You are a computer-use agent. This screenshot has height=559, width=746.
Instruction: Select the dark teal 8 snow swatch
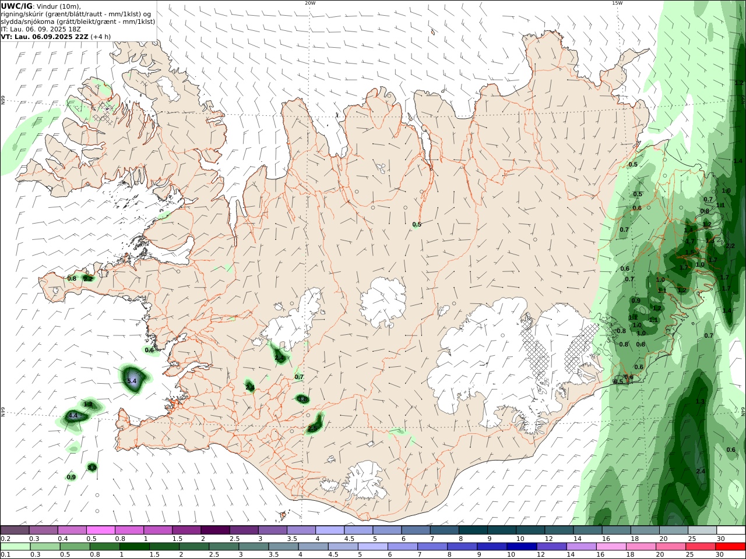click(x=473, y=530)
